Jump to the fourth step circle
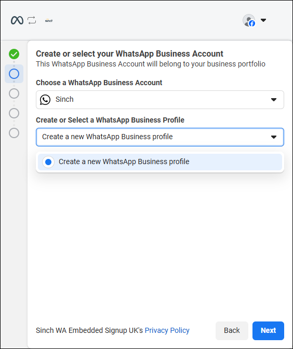Viewport: 293px width, 349px height. (x=14, y=113)
